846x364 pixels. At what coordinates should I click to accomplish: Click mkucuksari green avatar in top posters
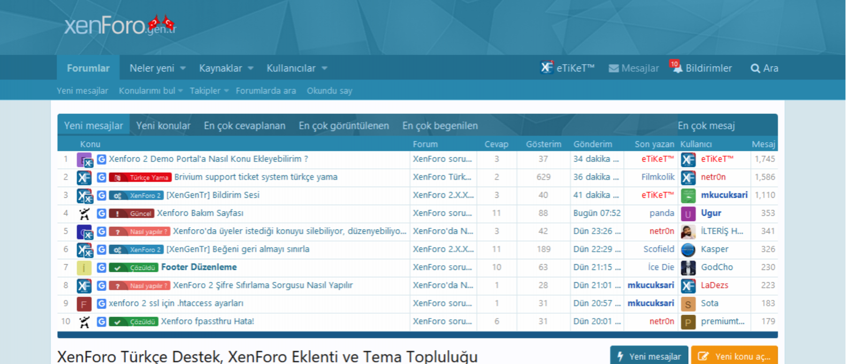point(688,196)
